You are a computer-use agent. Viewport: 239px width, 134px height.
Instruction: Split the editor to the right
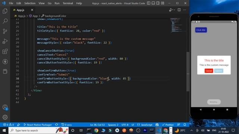[x=179, y=10]
